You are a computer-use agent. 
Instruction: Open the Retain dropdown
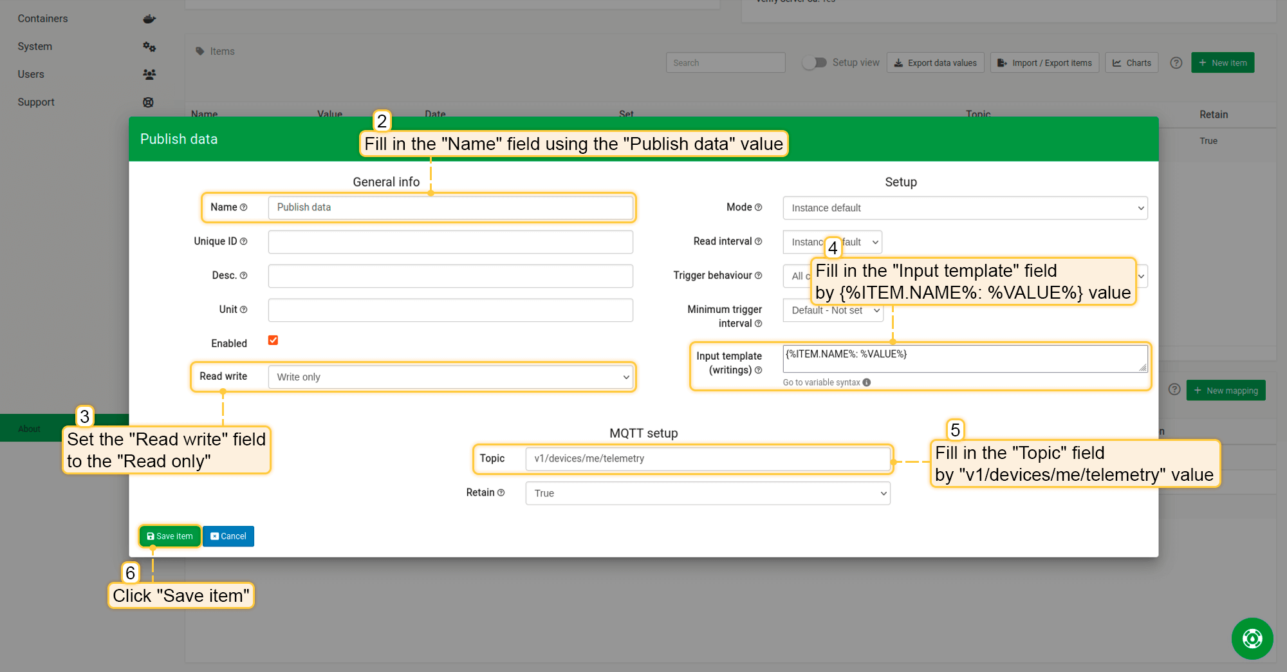707,493
